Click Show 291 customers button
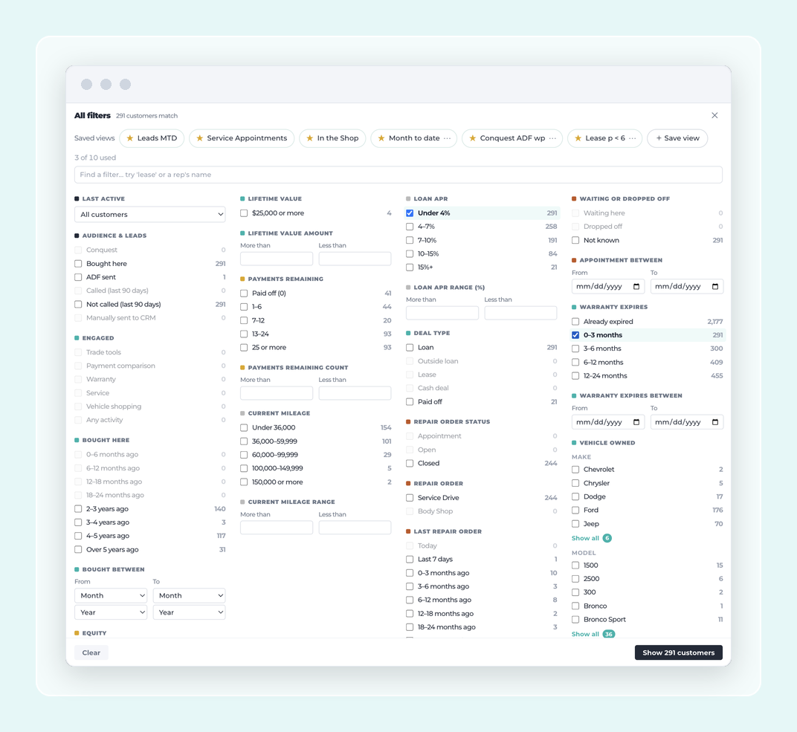797x732 pixels. pyautogui.click(x=679, y=652)
